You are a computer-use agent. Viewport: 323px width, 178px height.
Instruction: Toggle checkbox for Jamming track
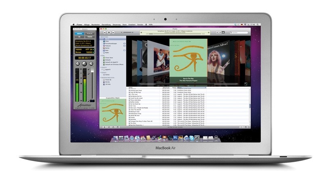click(129, 119)
